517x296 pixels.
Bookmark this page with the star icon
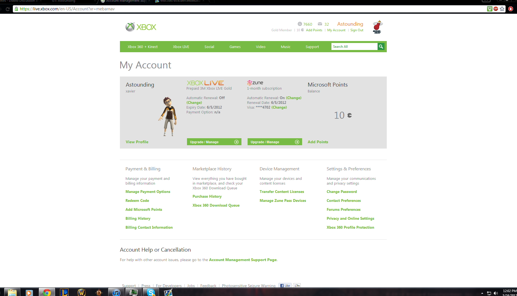pos(502,9)
